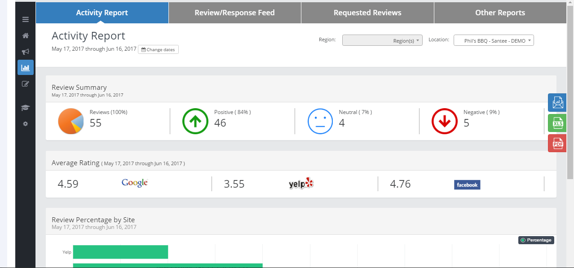Click the graduation cap training icon
Viewport: 574px width, 268px height.
click(25, 108)
